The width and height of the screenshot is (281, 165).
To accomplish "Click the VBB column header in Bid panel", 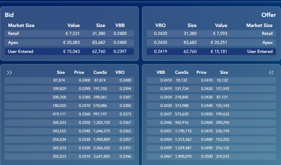I will tap(120, 25).
